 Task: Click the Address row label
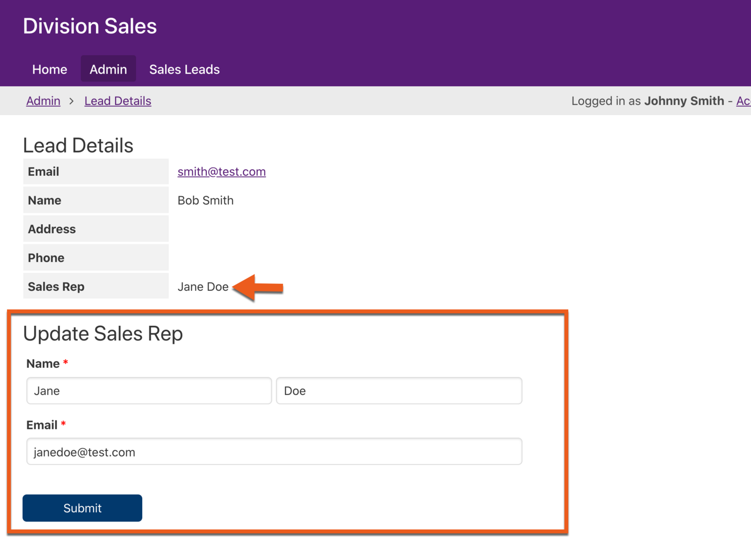click(52, 229)
